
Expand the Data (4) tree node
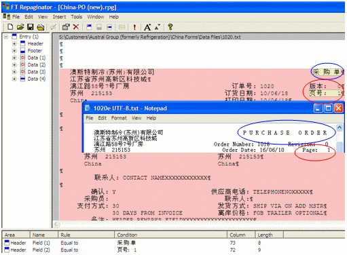coord(14,79)
